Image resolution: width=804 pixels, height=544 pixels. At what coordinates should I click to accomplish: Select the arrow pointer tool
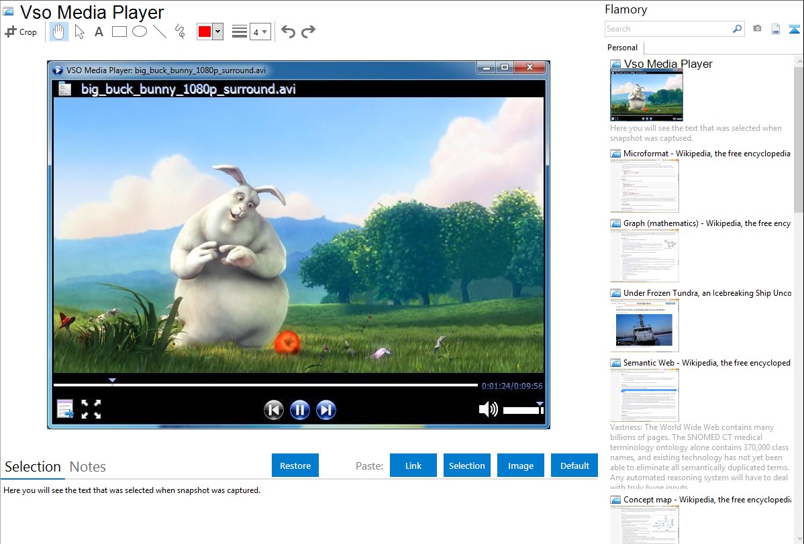coord(79,32)
